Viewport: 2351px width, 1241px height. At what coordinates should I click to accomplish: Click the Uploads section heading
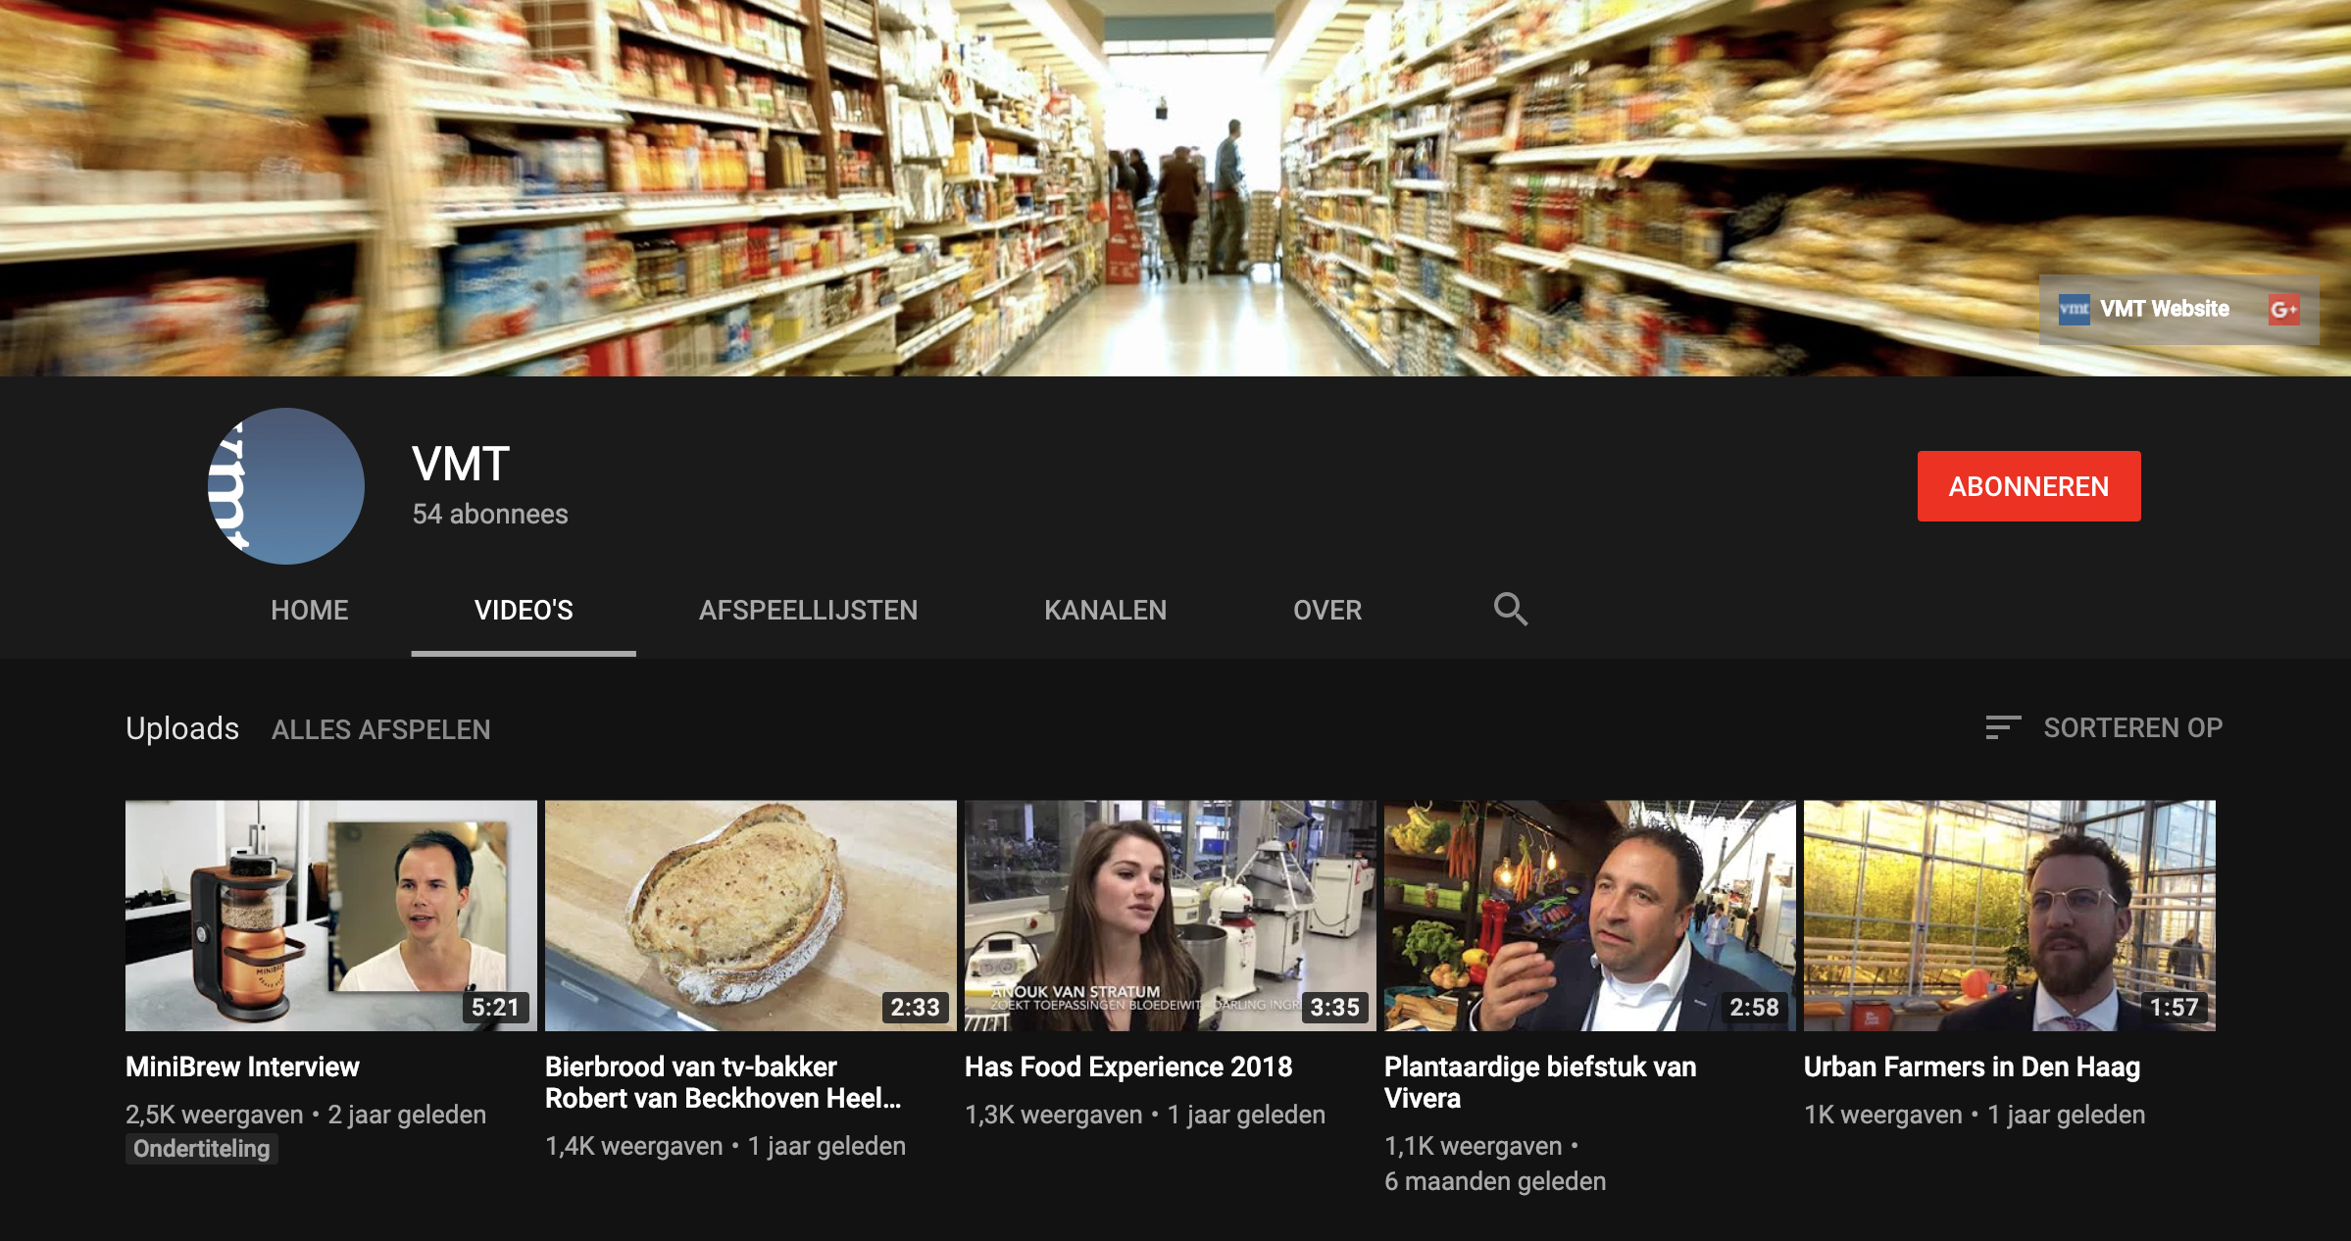(x=182, y=728)
